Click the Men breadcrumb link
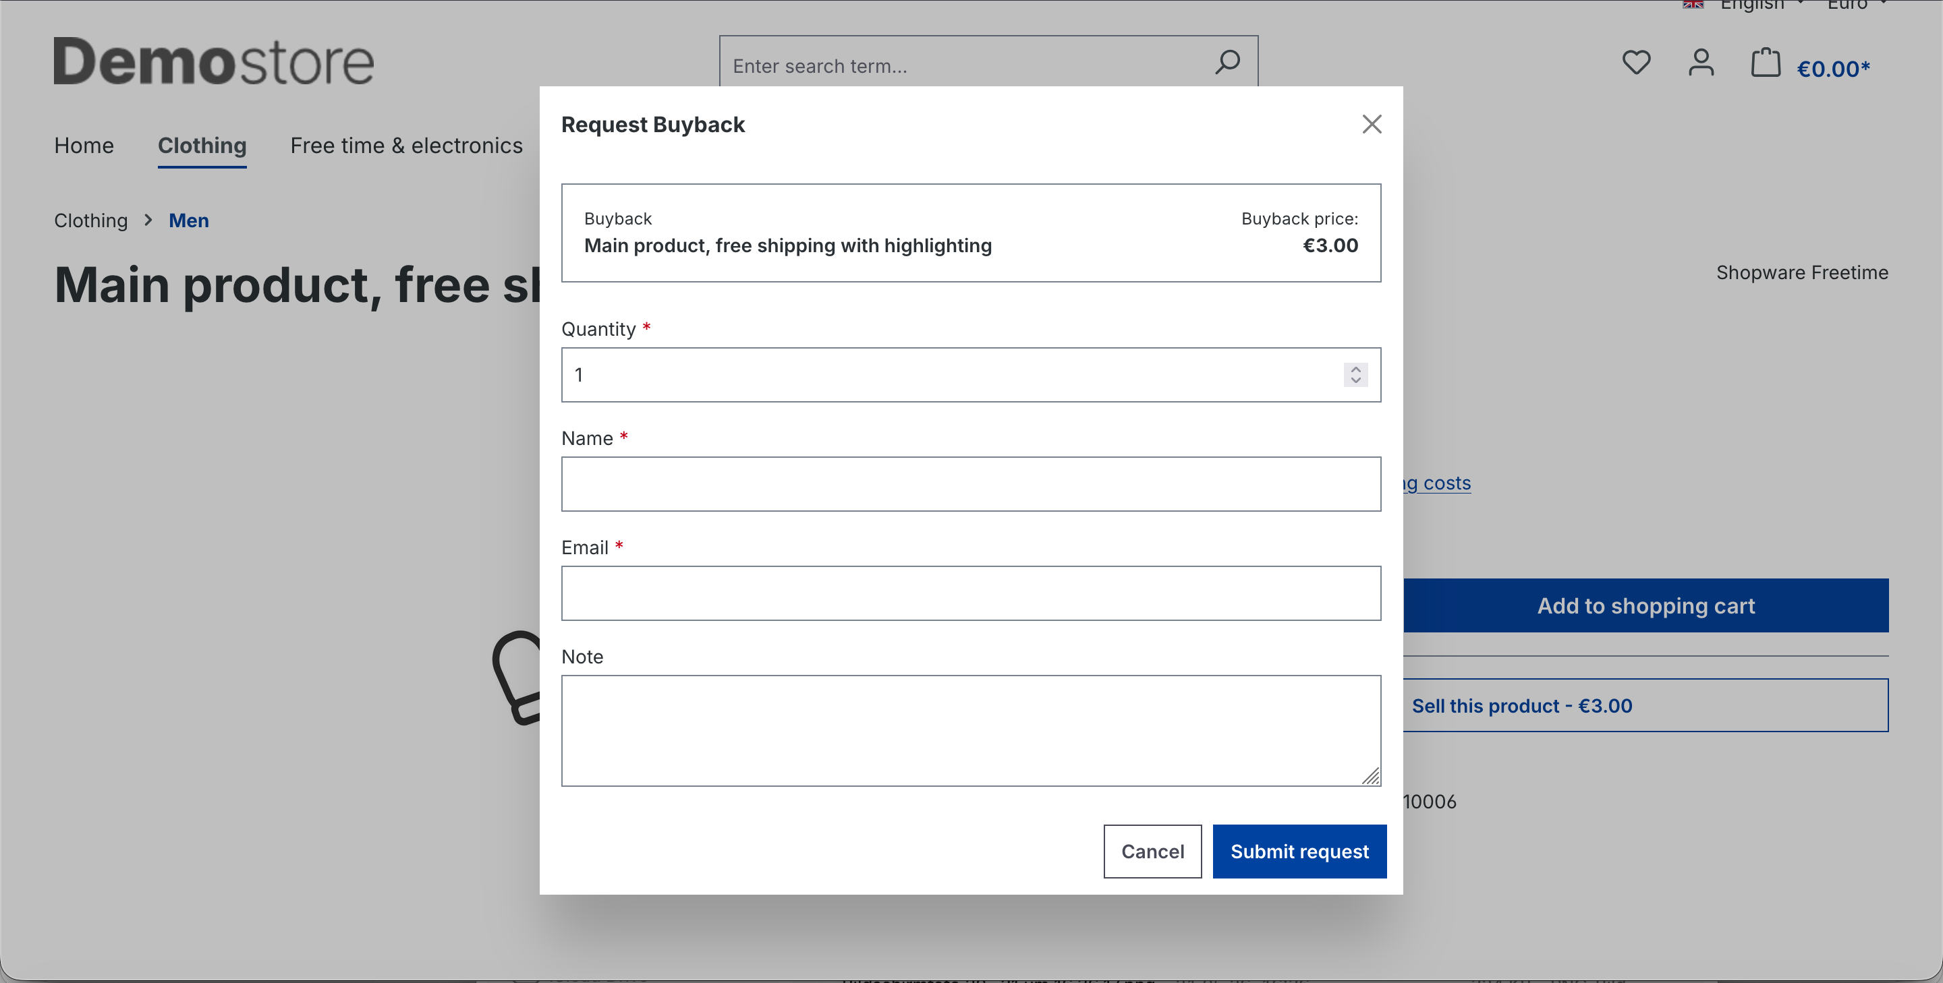Screen dimensions: 1943x983 (189, 221)
